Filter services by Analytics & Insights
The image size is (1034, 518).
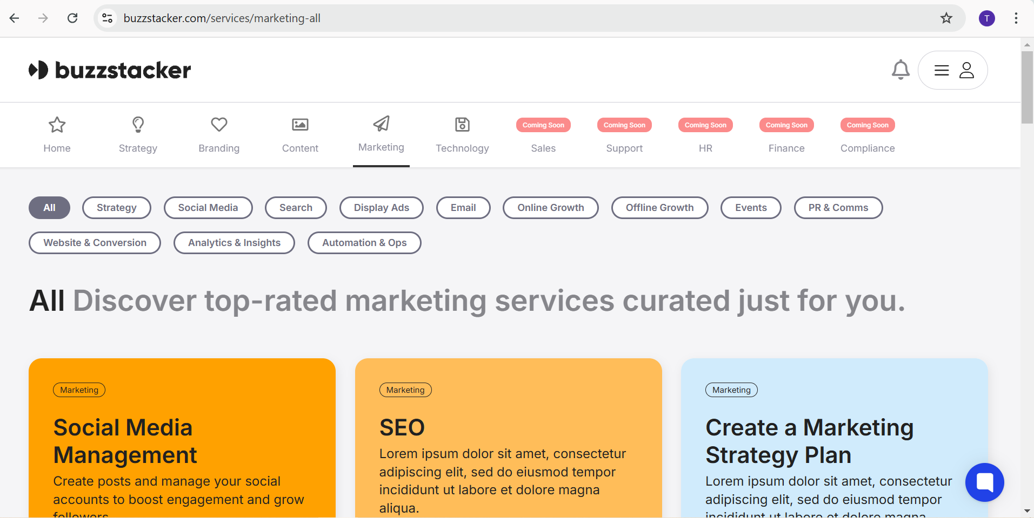pyautogui.click(x=234, y=243)
